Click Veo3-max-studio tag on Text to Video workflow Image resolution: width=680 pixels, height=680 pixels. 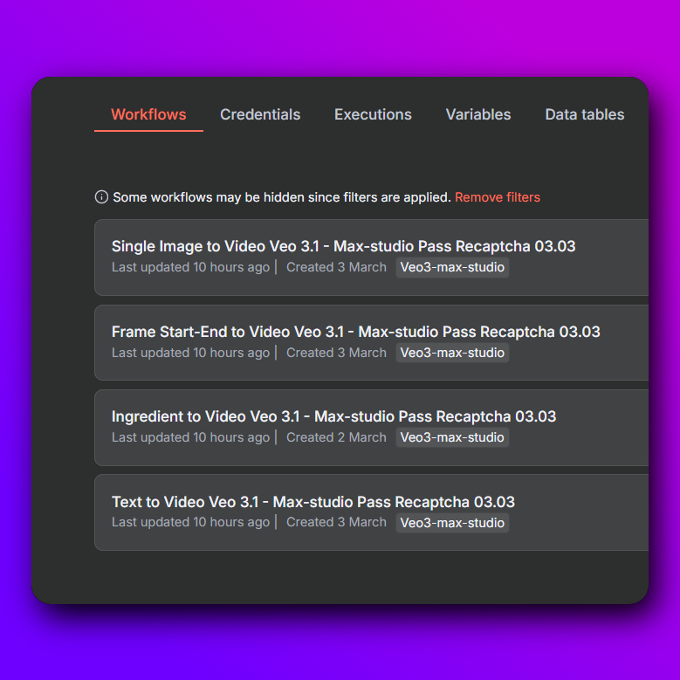452,523
